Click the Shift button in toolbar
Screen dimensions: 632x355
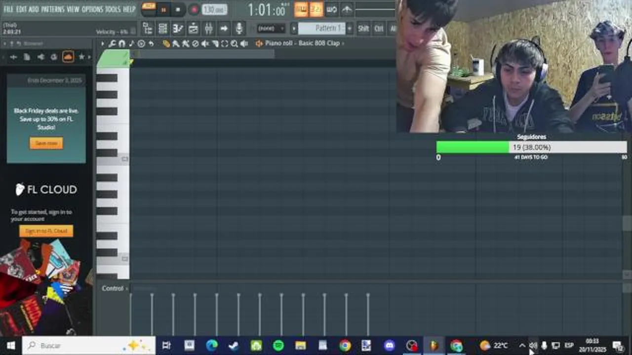363,28
